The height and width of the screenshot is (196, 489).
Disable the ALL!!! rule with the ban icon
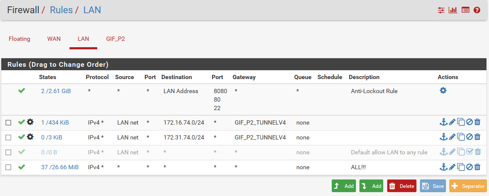469,167
